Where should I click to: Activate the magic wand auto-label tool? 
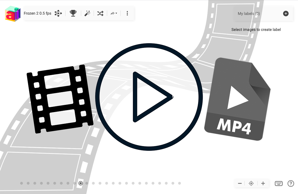click(x=87, y=13)
